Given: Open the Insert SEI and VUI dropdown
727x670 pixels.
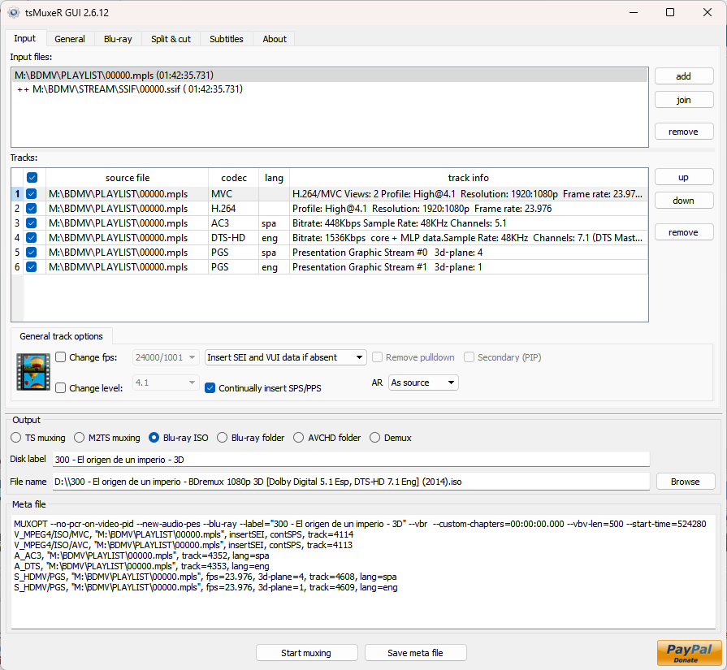Looking at the screenshot, I should [x=285, y=357].
